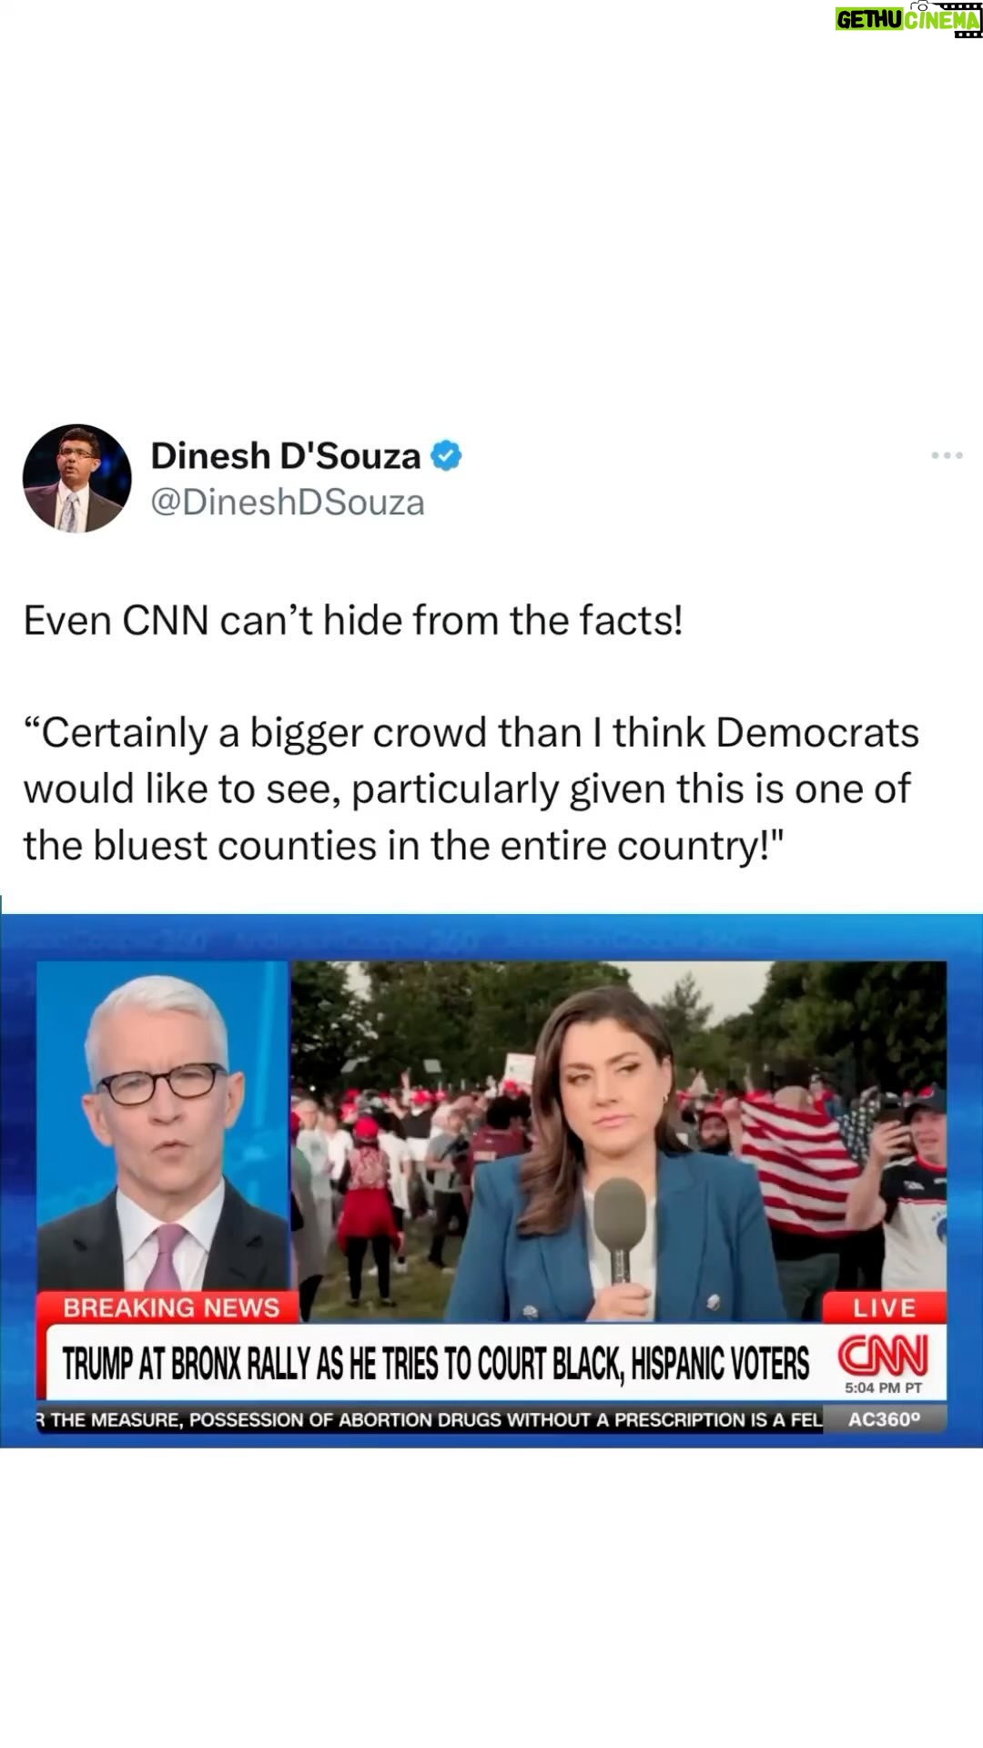The width and height of the screenshot is (983, 1748).
Task: Click the Dinesh D'Souza display name
Action: 285,455
